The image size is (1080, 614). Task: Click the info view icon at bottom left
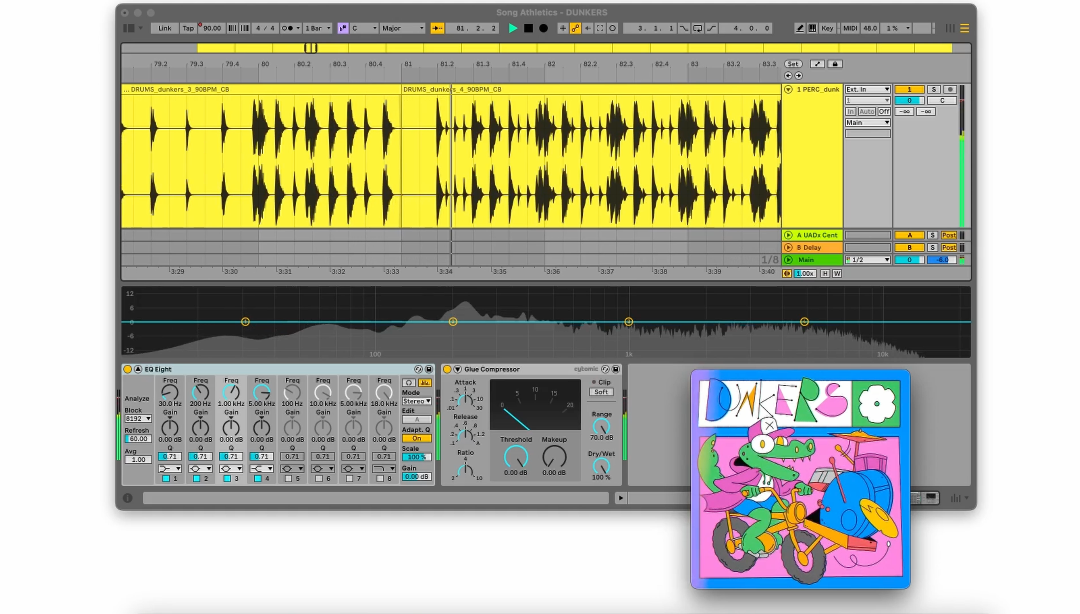click(x=127, y=498)
